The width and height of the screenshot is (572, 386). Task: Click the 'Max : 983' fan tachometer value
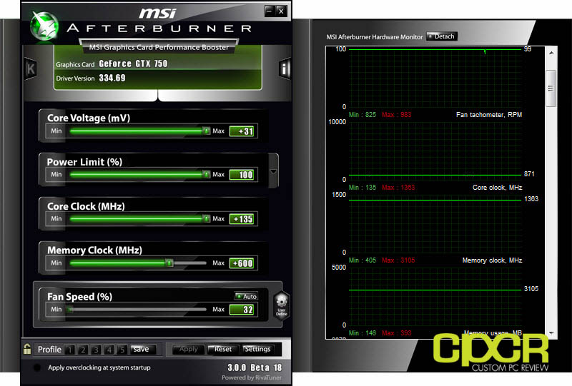397,115
